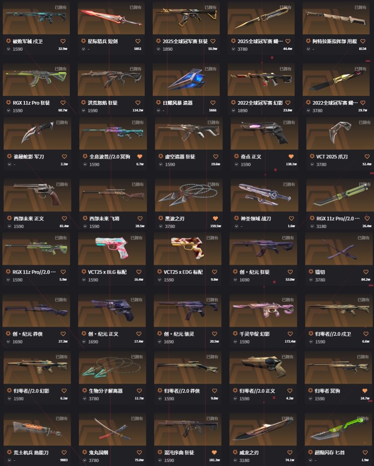Click the heart icon for 威龙之刃
The height and width of the screenshot is (466, 374).
tap(290, 452)
